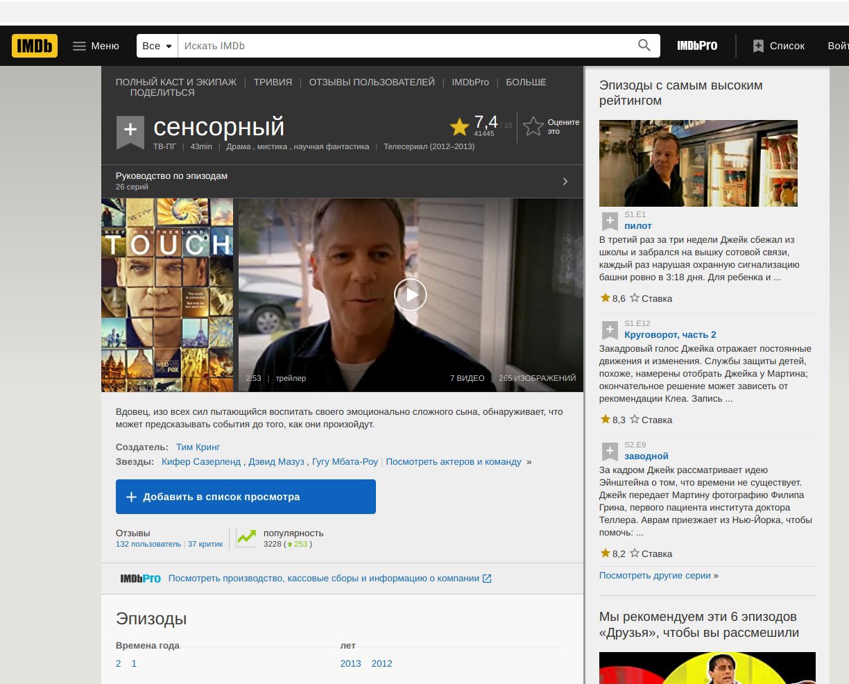Add заводной episode to watchlist
This screenshot has height=684, width=849.
coord(610,452)
